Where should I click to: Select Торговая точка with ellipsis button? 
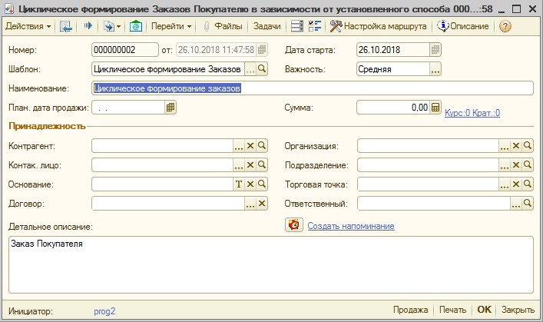click(x=504, y=184)
